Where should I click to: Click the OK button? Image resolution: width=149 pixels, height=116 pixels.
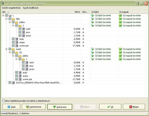coord(110,107)
